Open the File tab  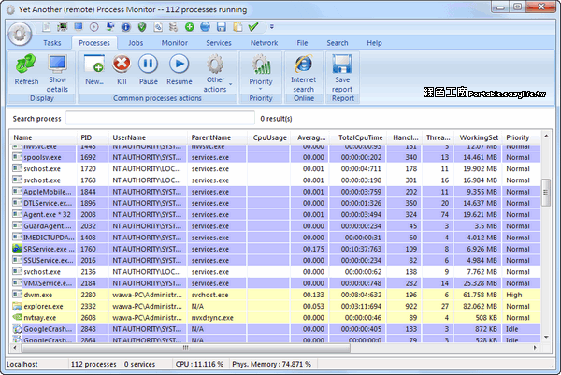point(302,43)
